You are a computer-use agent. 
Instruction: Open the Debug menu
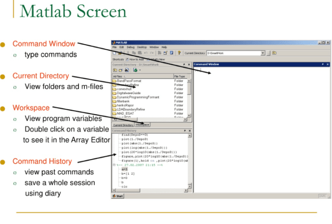click(131, 47)
